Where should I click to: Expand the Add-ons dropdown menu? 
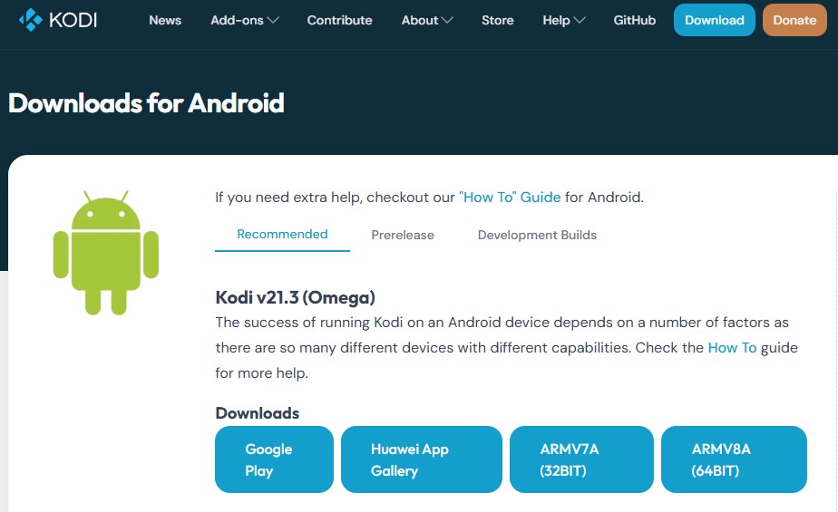click(x=245, y=20)
